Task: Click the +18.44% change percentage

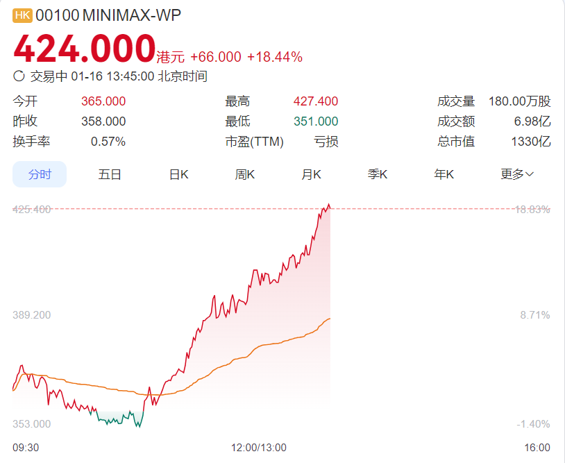Action: pos(274,57)
